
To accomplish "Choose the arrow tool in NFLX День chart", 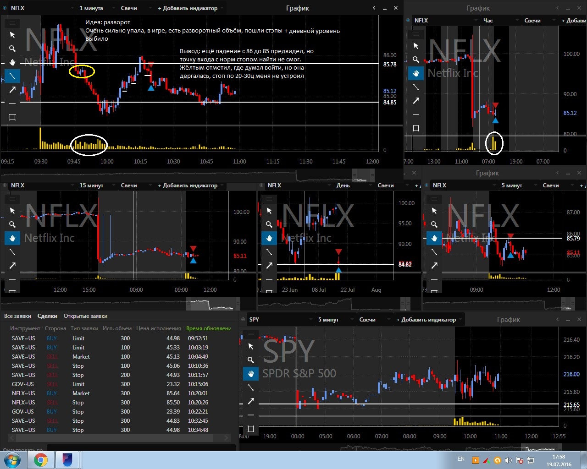I will coord(269,266).
